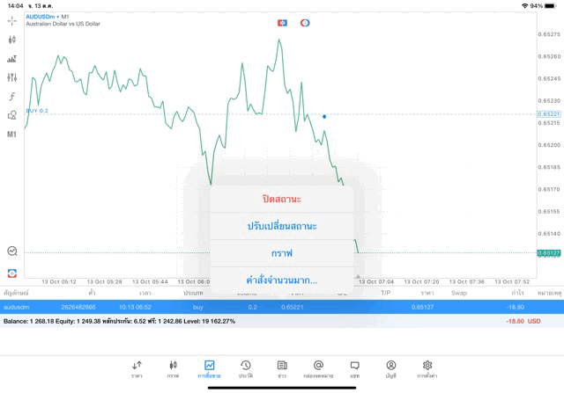
Task: Open chart settings sliders icon
Action: 12,77
